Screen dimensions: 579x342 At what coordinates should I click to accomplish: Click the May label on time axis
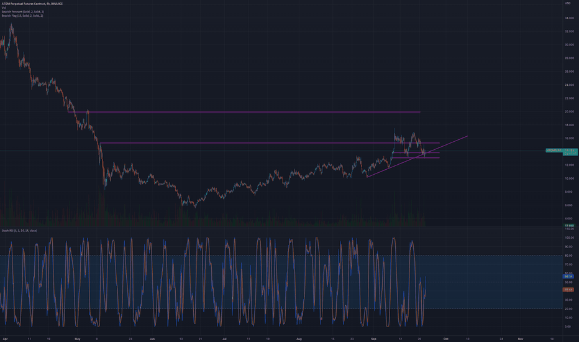(x=77, y=339)
